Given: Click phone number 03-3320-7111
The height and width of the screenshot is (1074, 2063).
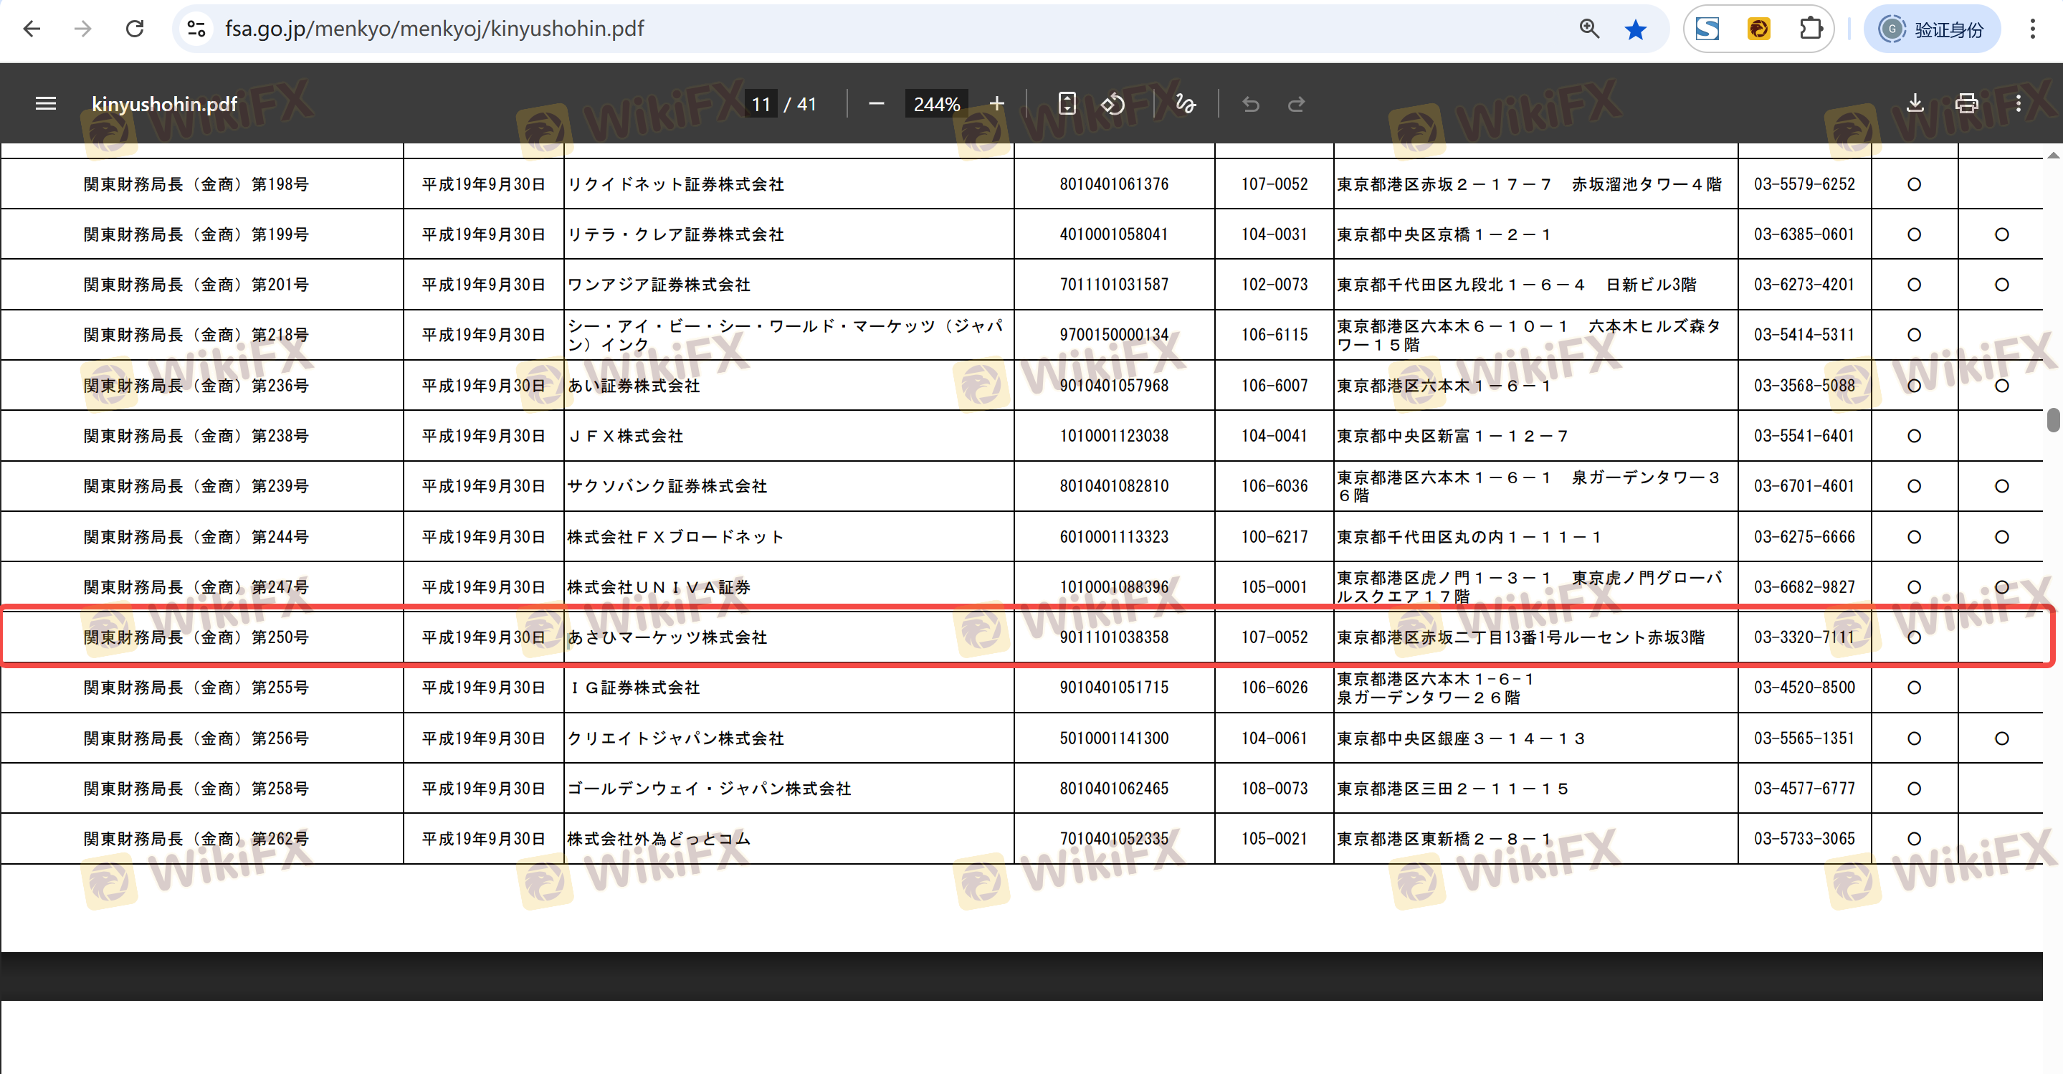Looking at the screenshot, I should (1804, 638).
